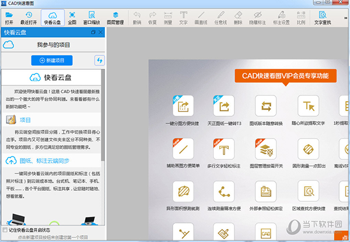Click 异形面积想测就测 feature icon
The height and width of the screenshot is (242, 350).
(x=183, y=191)
